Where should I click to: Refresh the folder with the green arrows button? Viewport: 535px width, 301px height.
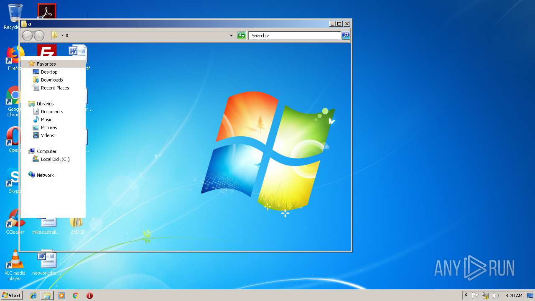coord(242,36)
